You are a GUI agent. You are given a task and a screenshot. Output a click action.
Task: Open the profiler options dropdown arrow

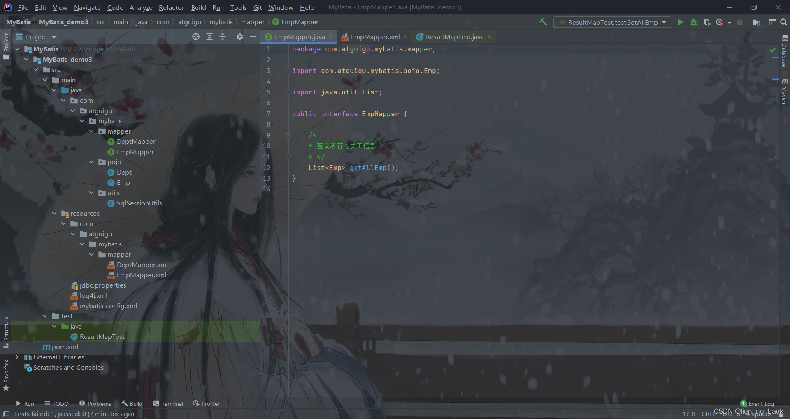tap(730, 23)
